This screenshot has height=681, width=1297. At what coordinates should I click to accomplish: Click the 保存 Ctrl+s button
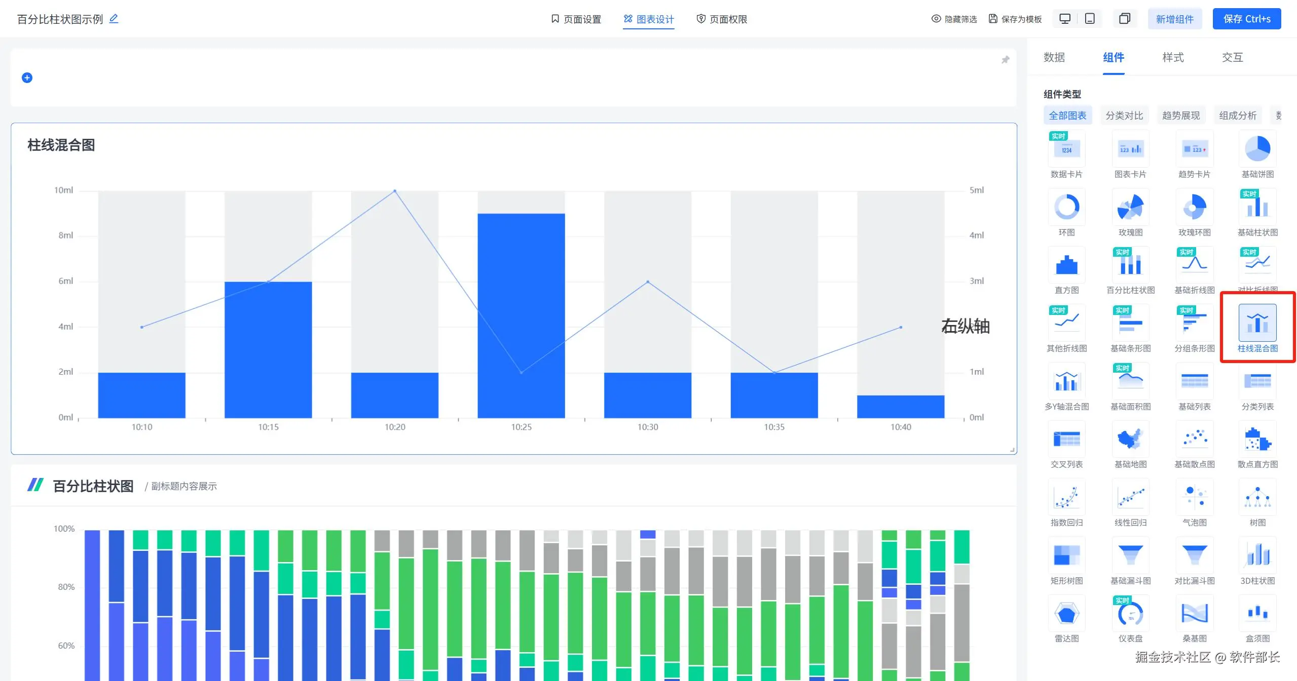(1246, 19)
